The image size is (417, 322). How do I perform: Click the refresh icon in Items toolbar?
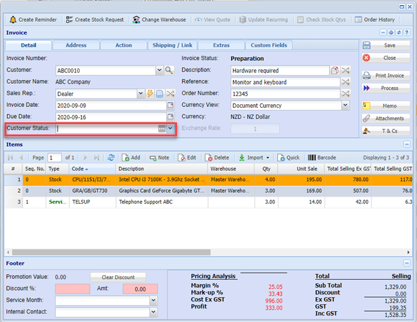coord(111,157)
